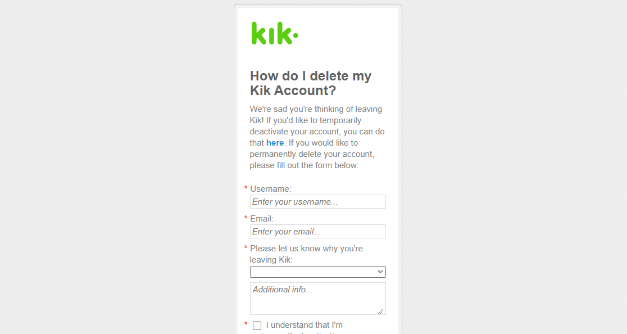This screenshot has width=627, height=334.
Task: Click the "How do I delete my Kik Account?" heading
Action: 311,83
